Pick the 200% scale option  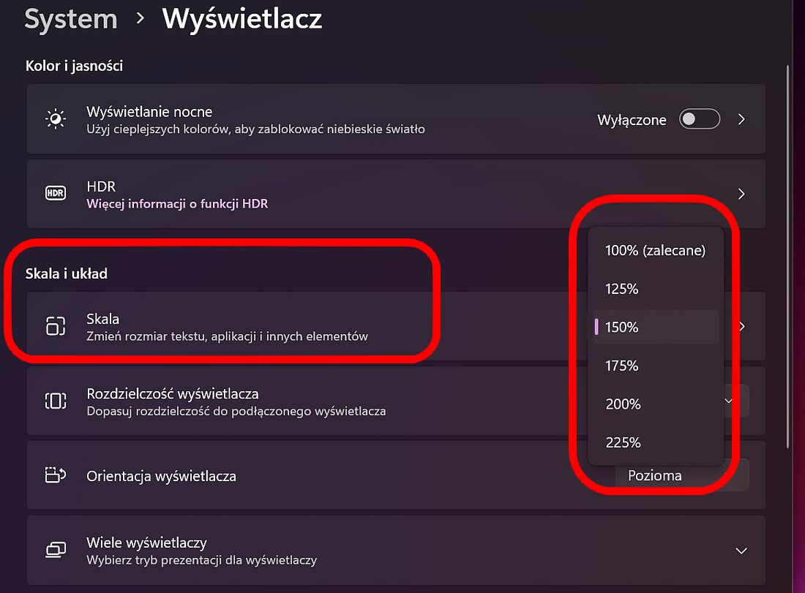[656, 404]
